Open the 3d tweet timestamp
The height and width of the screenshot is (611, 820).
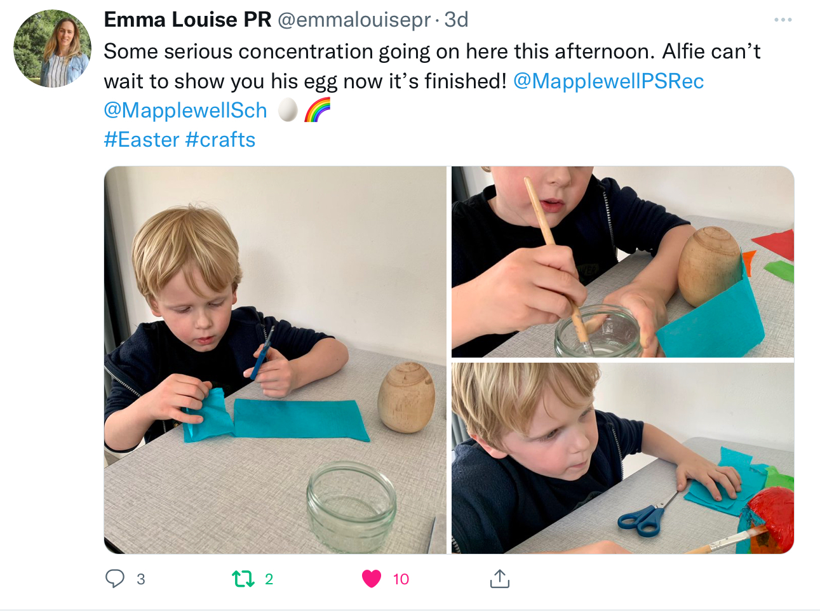pyautogui.click(x=456, y=20)
